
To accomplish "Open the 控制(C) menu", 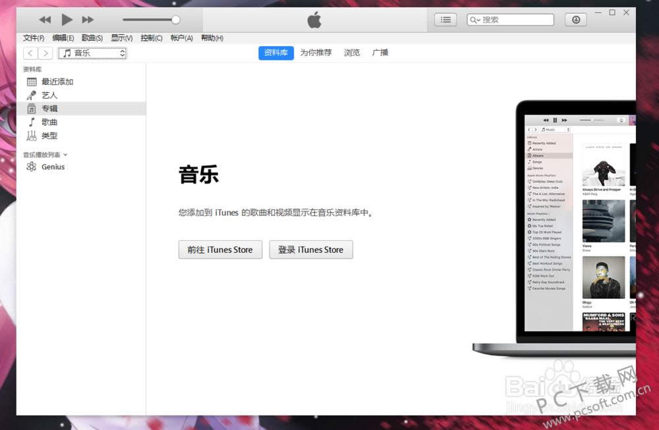I will (x=151, y=38).
